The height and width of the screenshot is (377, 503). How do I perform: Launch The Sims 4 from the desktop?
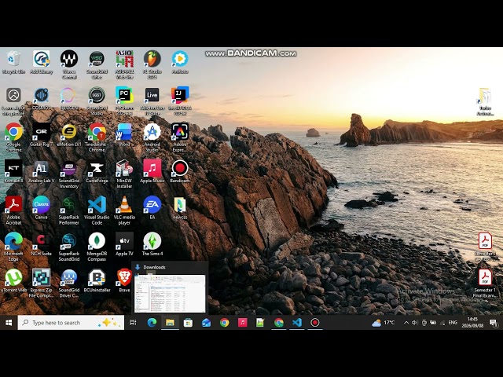click(x=152, y=244)
